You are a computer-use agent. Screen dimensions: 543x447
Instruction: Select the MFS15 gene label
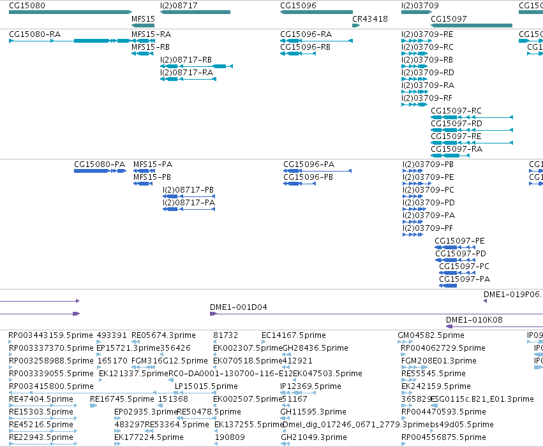pyautogui.click(x=143, y=19)
